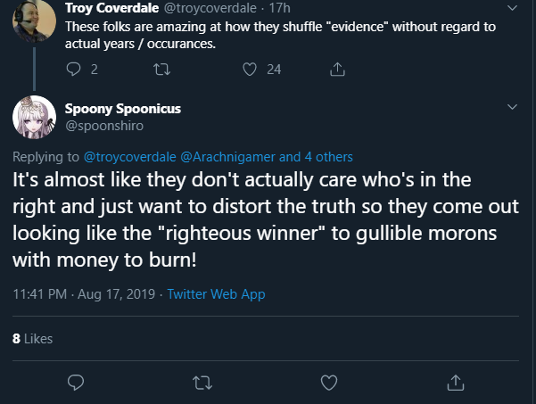The width and height of the screenshot is (536, 404).
Task: Reply to Troy Coverdale's tweet
Action: (x=73, y=69)
